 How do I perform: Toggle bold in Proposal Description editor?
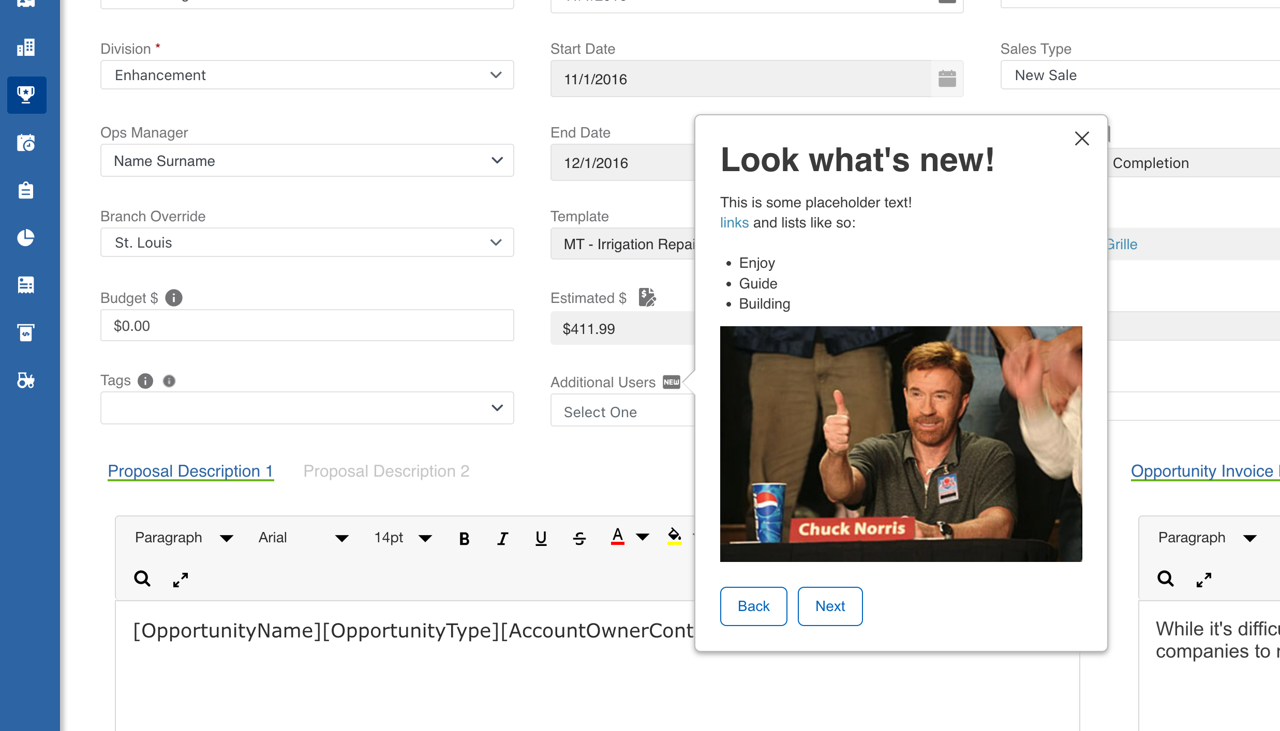pyautogui.click(x=464, y=539)
